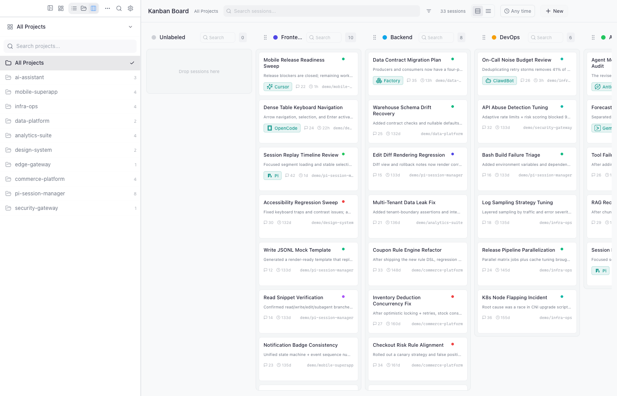The width and height of the screenshot is (617, 396).
Task: Open Bash Build Failure Triage card
Action: pyautogui.click(x=527, y=169)
